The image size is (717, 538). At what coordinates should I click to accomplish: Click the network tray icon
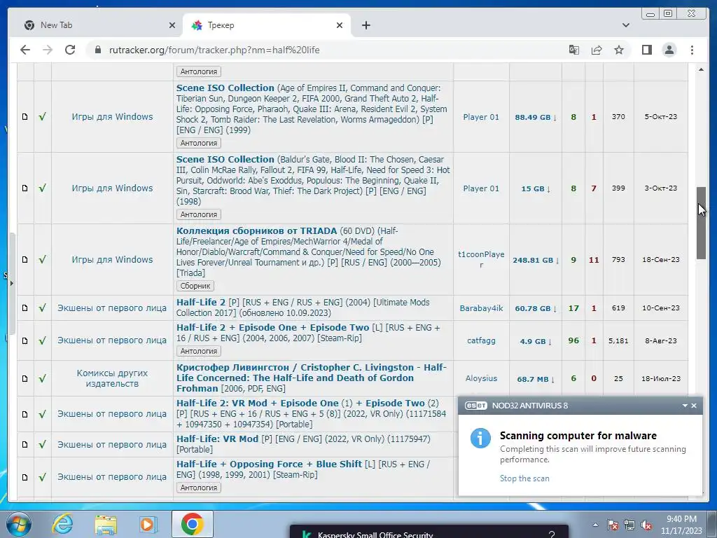pos(629,525)
